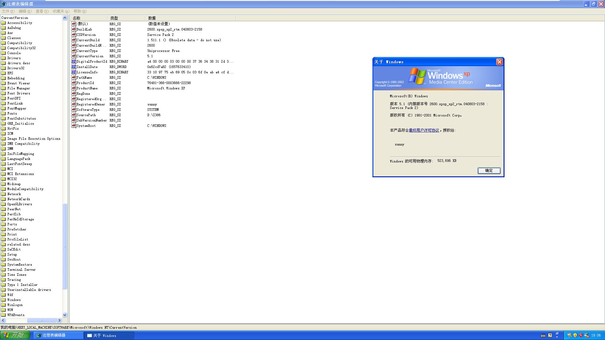Open the 开始 Start button

coord(15,335)
